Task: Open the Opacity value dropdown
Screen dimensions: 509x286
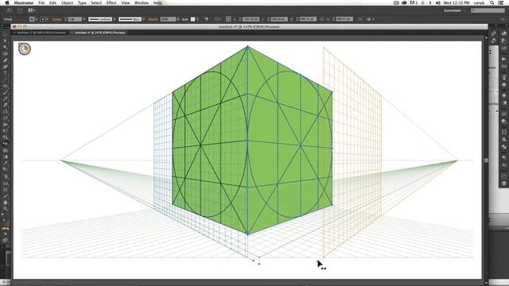Action: pyautogui.click(x=178, y=19)
